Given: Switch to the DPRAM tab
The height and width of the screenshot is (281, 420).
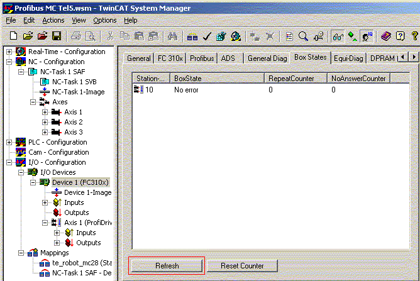Looking at the screenshot, I should point(382,58).
